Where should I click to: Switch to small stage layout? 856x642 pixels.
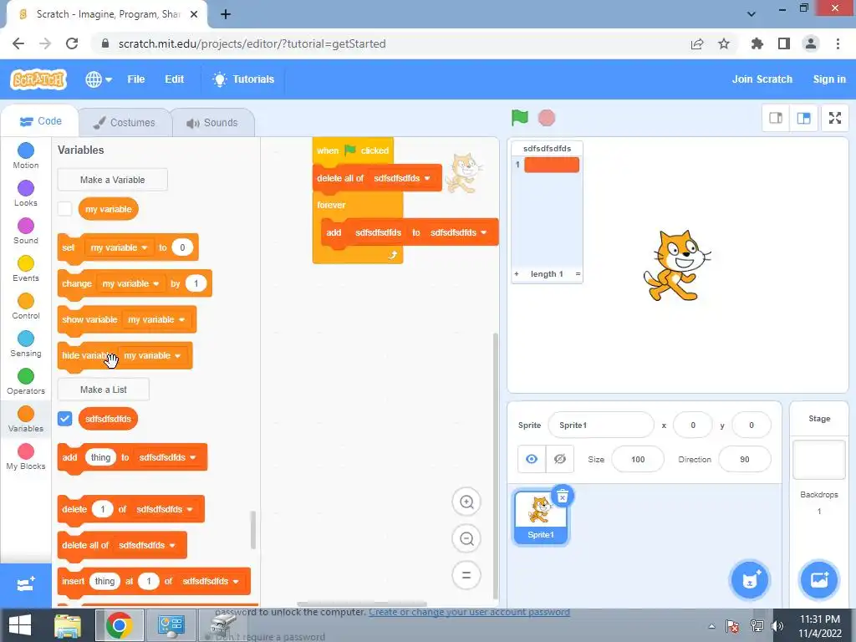point(776,118)
